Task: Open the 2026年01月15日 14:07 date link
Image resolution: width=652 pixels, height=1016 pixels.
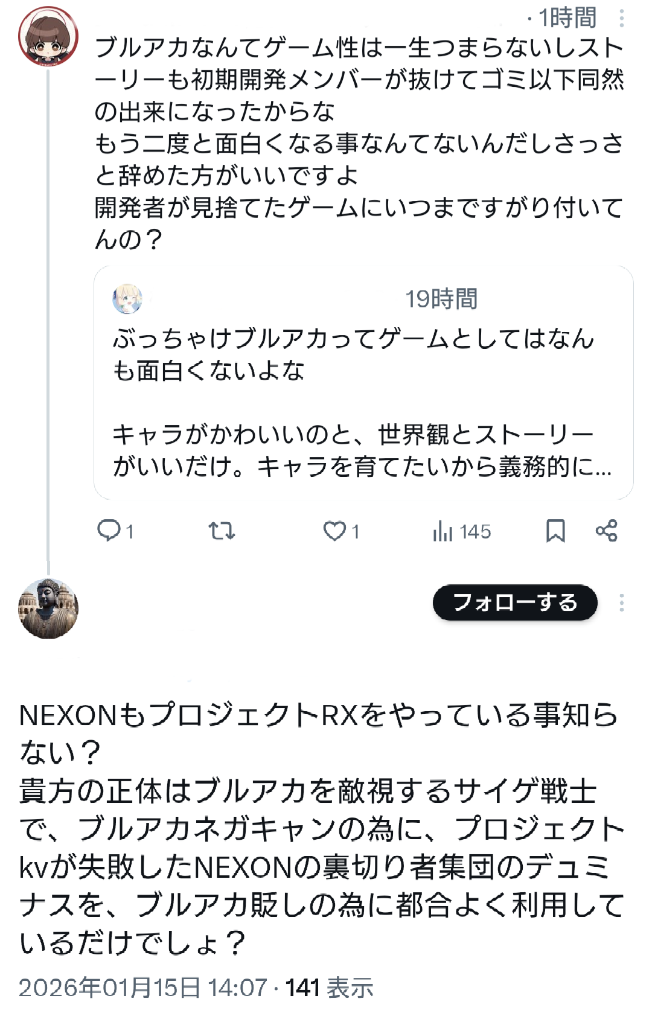Action: tap(142, 988)
